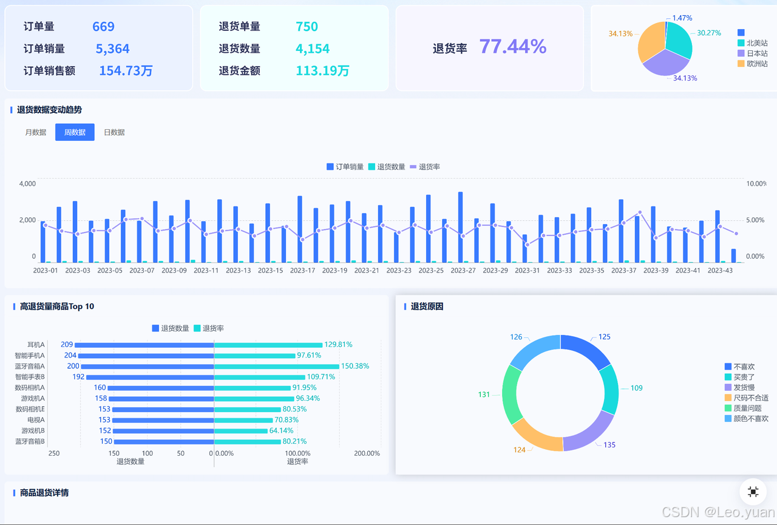Viewport: 777px width, 525px height.
Task: Toggle 发货慢 legend in return reasons
Action: [739, 387]
